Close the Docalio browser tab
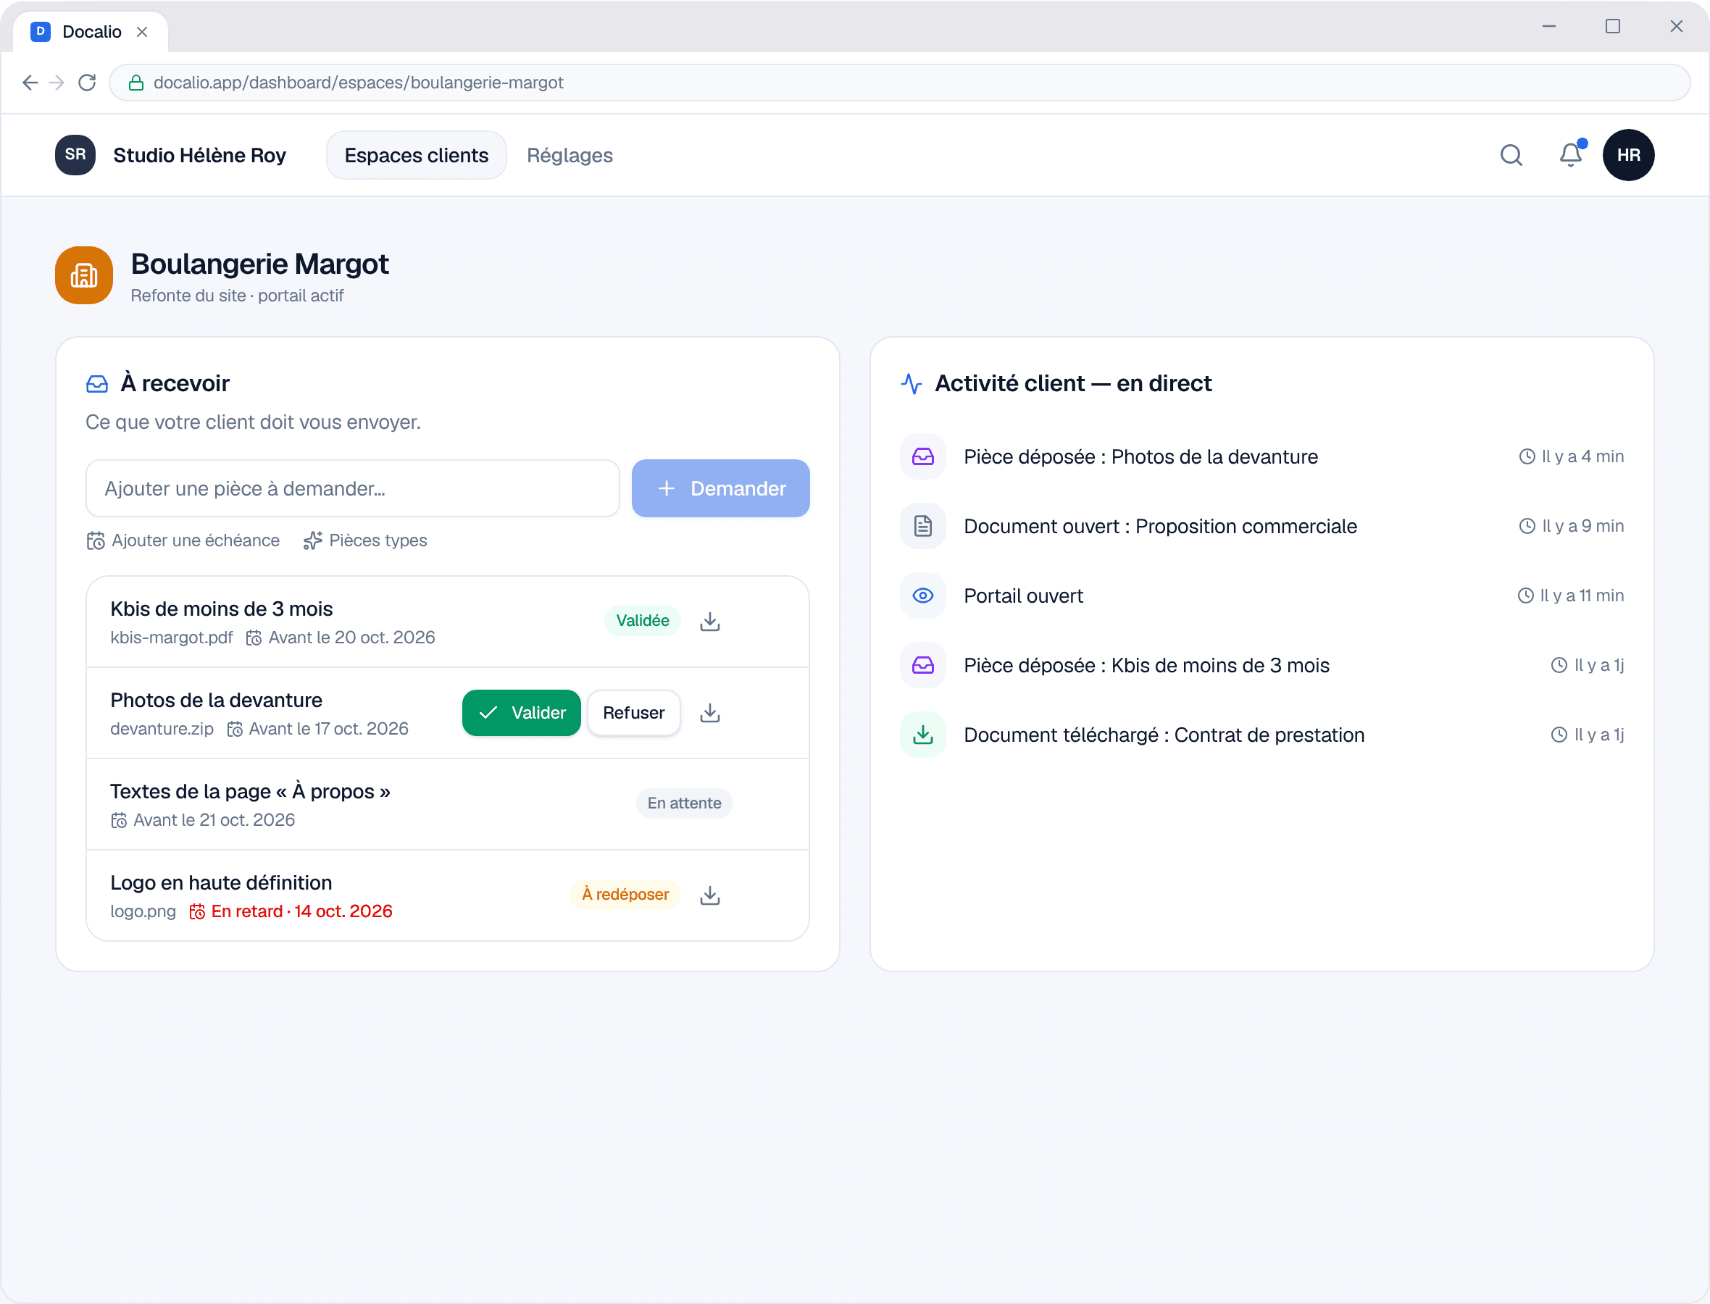 coord(142,32)
